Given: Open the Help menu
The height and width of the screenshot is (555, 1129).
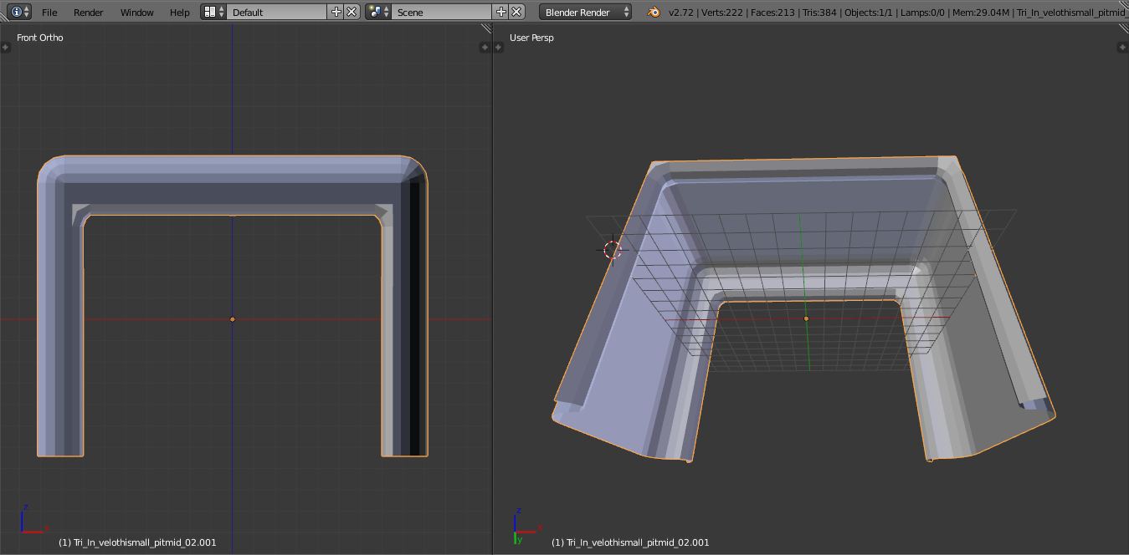Looking at the screenshot, I should pyautogui.click(x=180, y=13).
